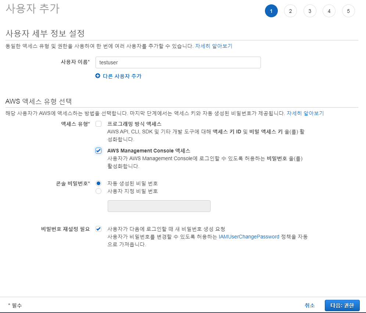Click the AWS 액세스 유형 선택 heading
Screen dimensions: 366x313
[x=39, y=101]
